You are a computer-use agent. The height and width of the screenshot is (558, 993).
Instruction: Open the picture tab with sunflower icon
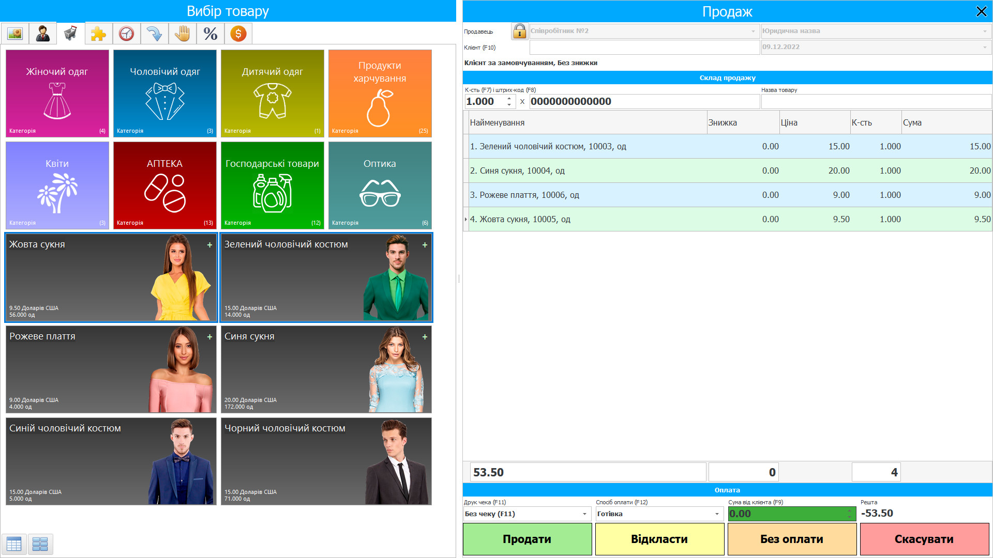[14, 34]
